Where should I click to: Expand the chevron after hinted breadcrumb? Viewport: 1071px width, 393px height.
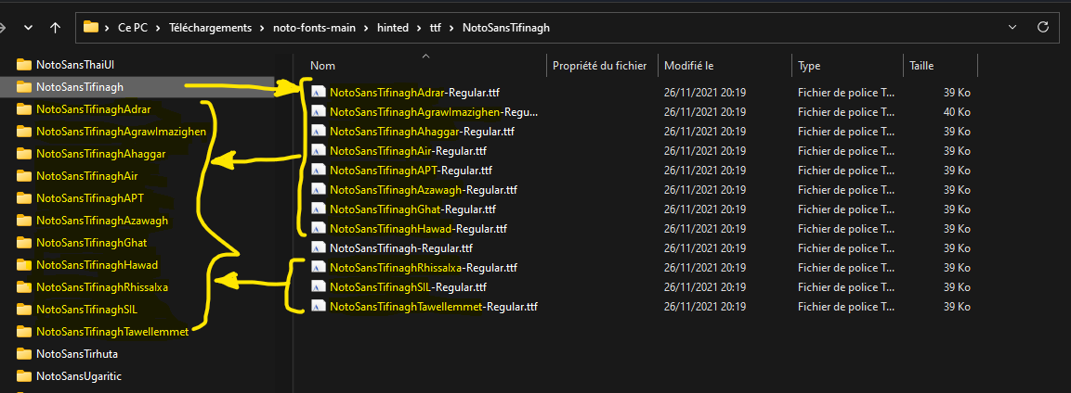coord(419,28)
